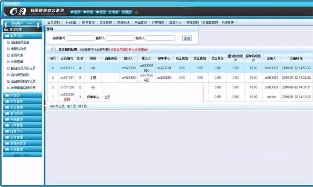Expand the 网络图 sidebar section
This screenshot has width=313, height=187.
23,95
